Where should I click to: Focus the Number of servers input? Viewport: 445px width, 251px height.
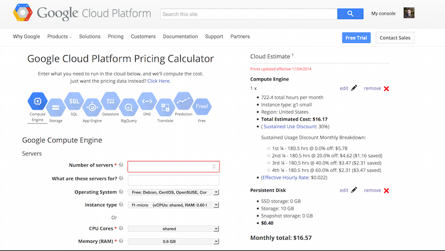[174, 167]
